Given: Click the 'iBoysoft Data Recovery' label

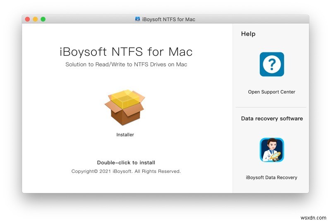Looking at the screenshot, I should [271, 177].
